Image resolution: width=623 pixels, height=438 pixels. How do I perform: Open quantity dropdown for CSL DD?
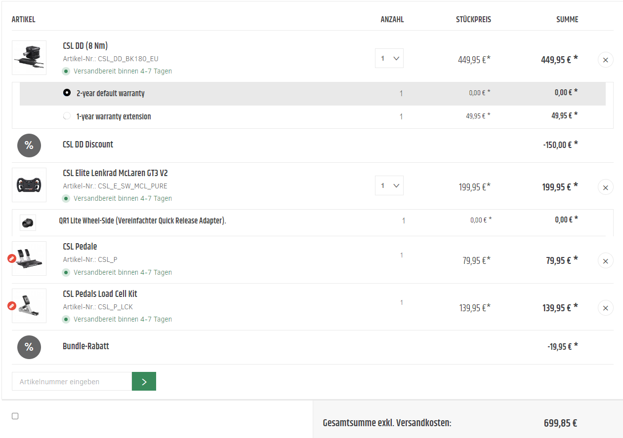tap(389, 58)
